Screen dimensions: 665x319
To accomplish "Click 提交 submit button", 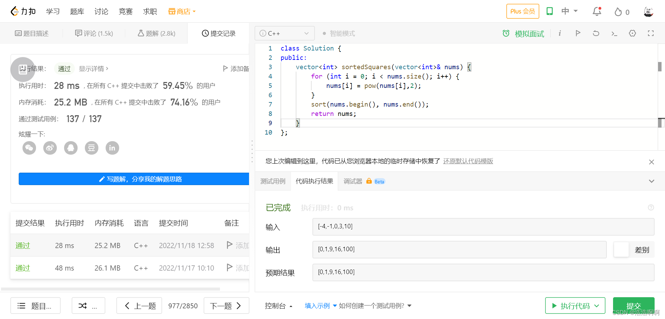I will [x=633, y=306].
